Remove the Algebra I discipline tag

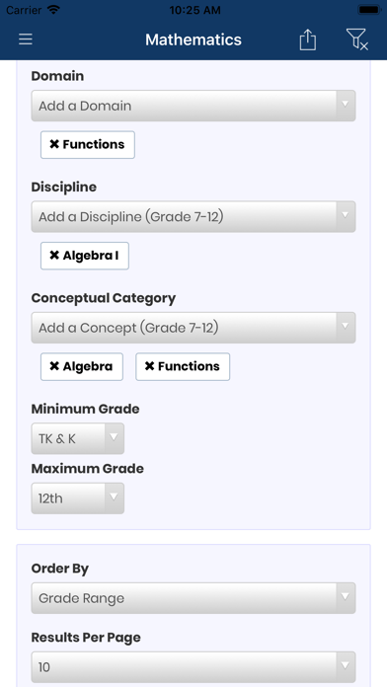(85, 256)
